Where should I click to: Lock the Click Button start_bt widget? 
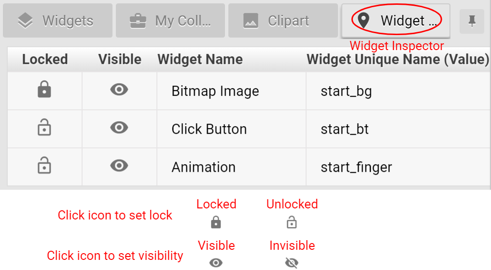(44, 128)
